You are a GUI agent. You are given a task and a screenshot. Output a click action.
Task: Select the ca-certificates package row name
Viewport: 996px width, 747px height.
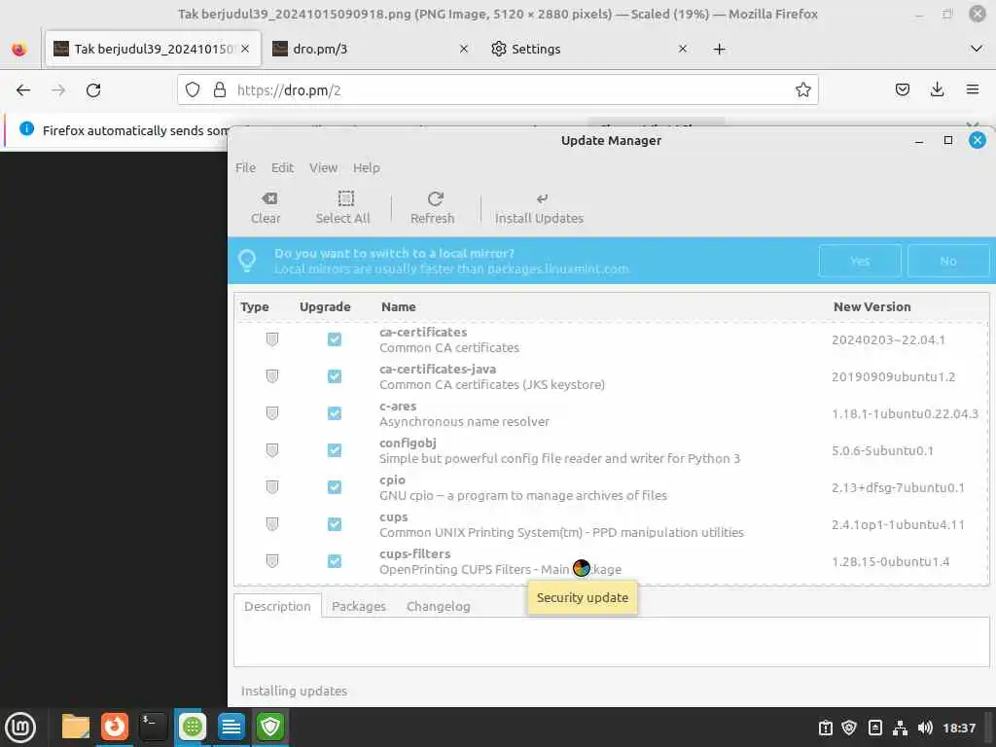[x=423, y=333]
